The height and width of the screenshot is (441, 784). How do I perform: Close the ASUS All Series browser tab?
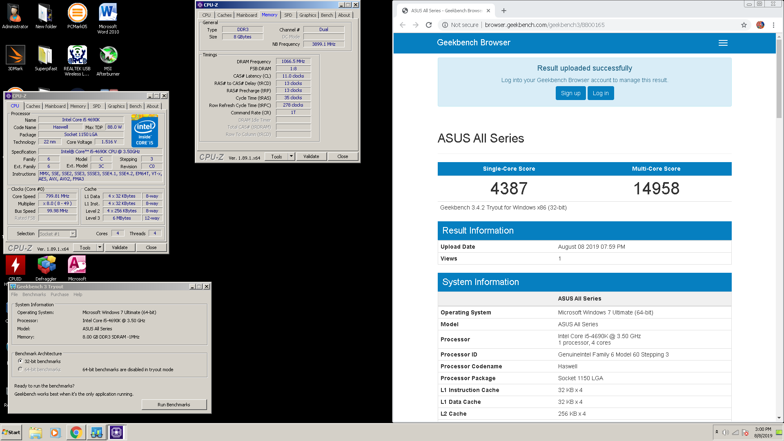coord(488,11)
